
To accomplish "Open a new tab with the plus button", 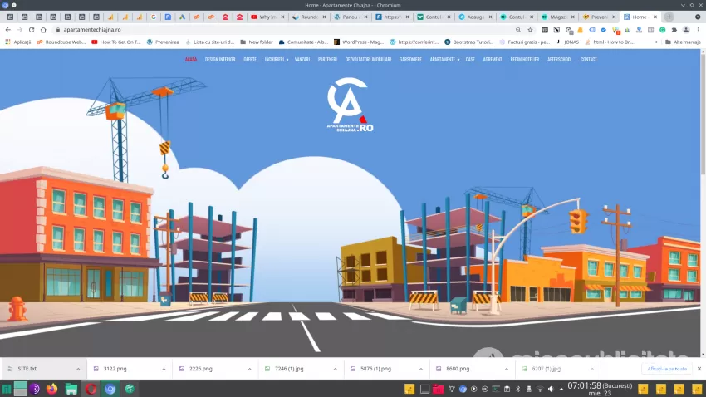I will point(669,17).
